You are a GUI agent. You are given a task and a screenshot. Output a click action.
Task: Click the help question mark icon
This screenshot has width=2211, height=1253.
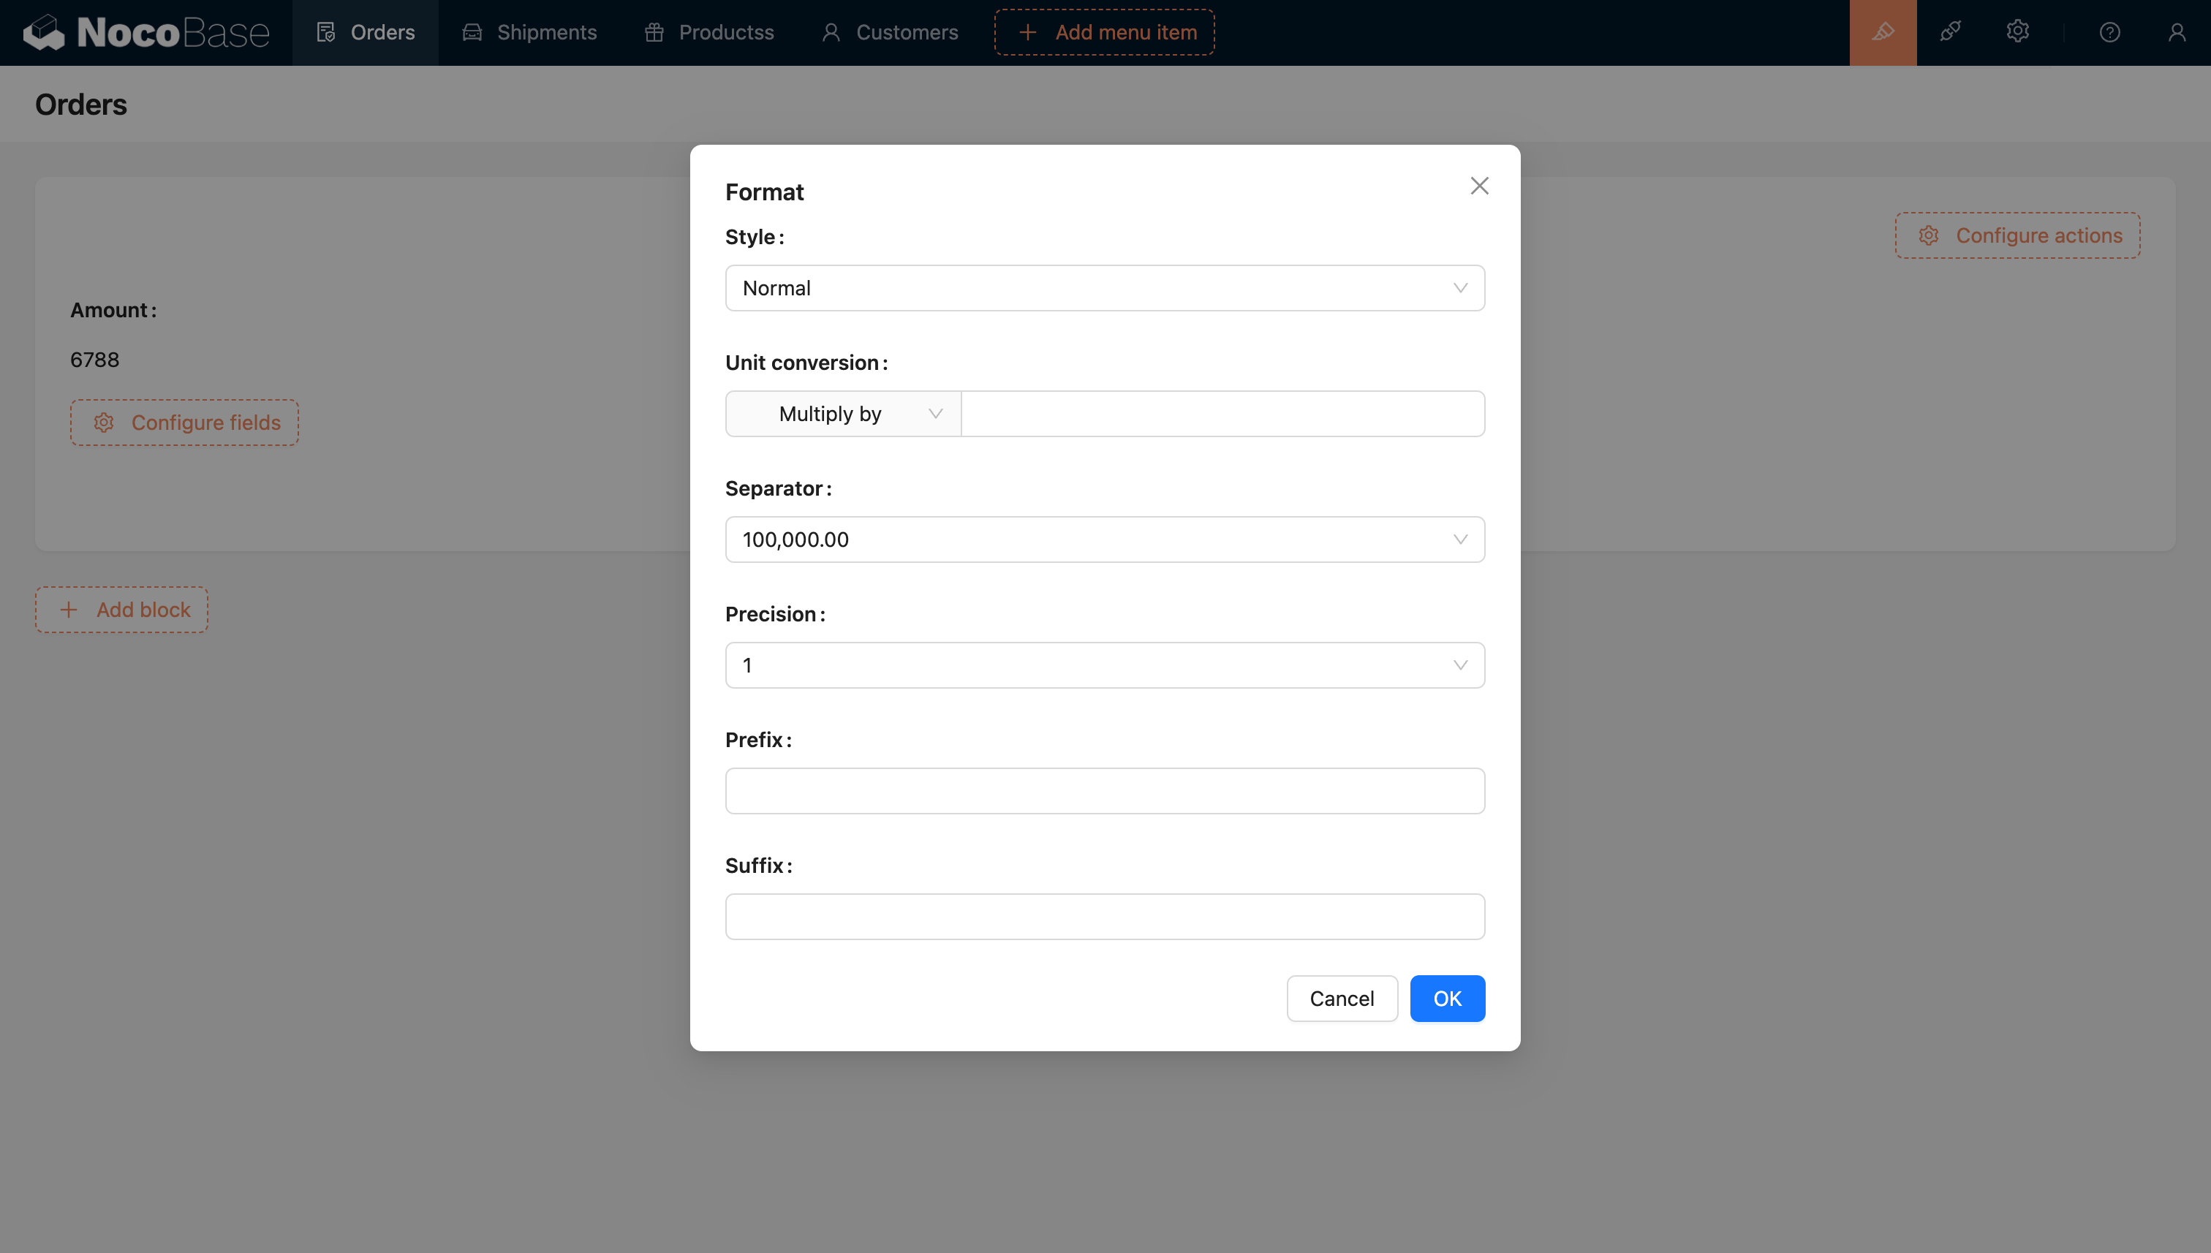pos(2109,33)
